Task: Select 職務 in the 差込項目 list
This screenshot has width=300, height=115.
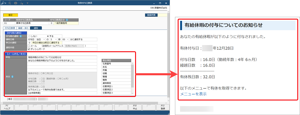Action: click(x=116, y=80)
